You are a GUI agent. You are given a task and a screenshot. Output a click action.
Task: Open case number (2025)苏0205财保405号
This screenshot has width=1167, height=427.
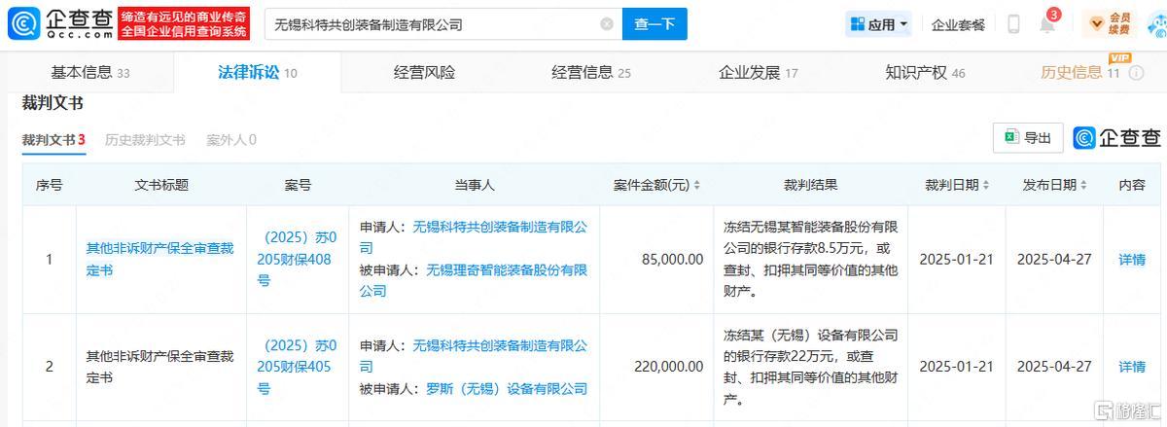tap(297, 367)
